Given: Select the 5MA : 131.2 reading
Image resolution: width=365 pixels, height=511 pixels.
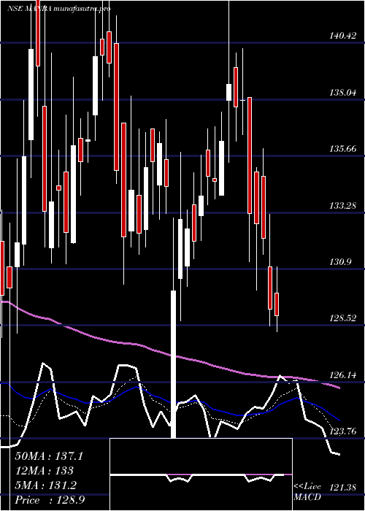Looking at the screenshot, I should tap(45, 485).
